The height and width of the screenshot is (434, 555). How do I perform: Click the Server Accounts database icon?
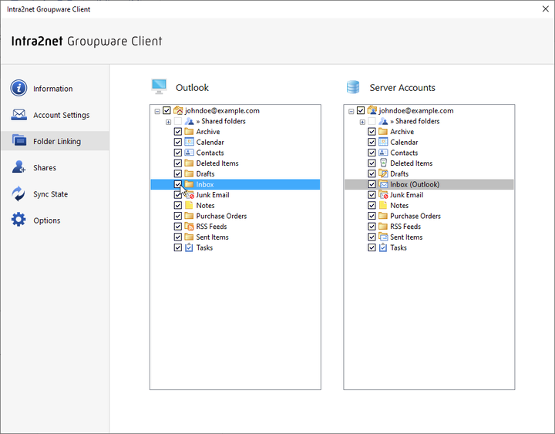[x=353, y=87]
